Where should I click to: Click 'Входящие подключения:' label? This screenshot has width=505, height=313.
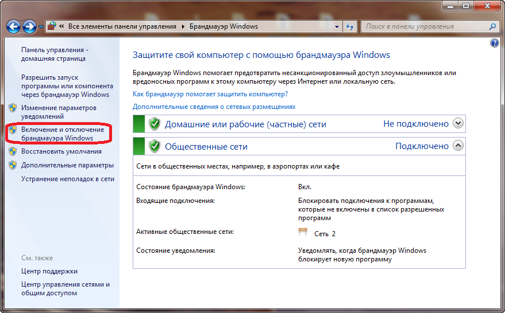175,201
